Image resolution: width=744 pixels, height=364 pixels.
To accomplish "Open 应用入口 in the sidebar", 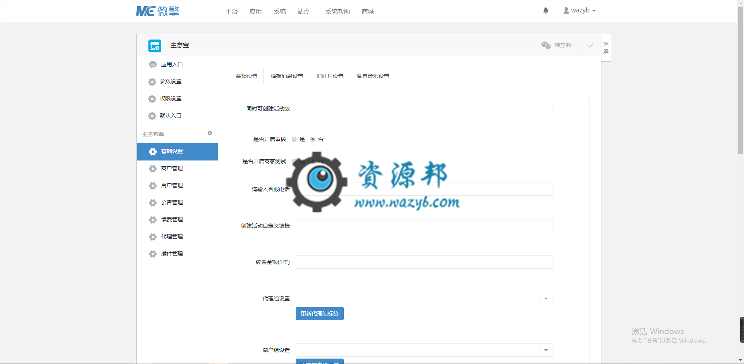I will tap(172, 65).
